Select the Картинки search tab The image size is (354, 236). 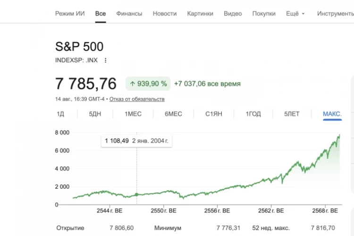pos(200,14)
